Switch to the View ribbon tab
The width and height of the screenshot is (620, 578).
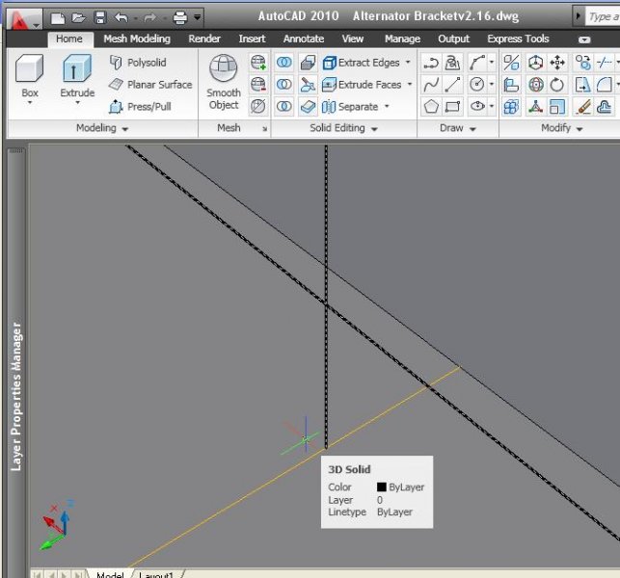(352, 39)
